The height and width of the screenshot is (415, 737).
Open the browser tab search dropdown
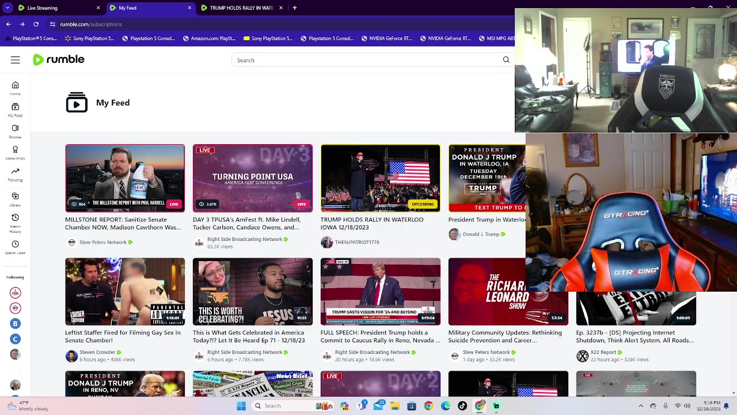pyautogui.click(x=7, y=7)
